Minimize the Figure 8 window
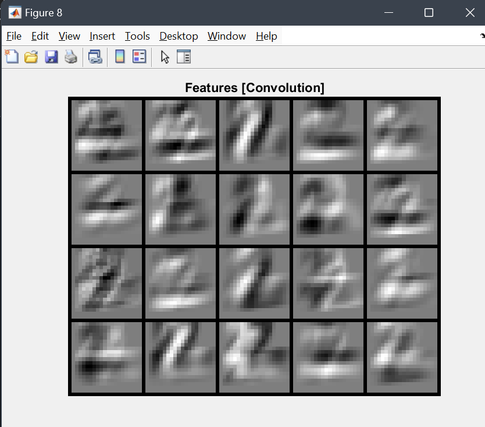485x427 pixels. coord(389,13)
